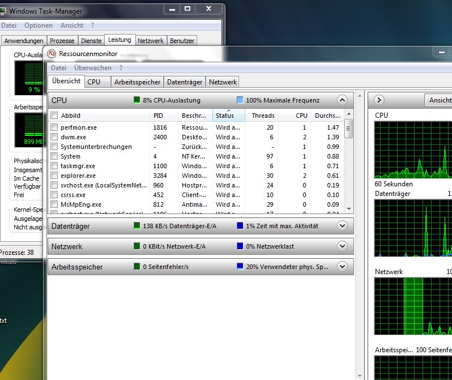This screenshot has width=452, height=380.
Task: Click green Seitenfehler/s indicator square
Action: [x=137, y=266]
